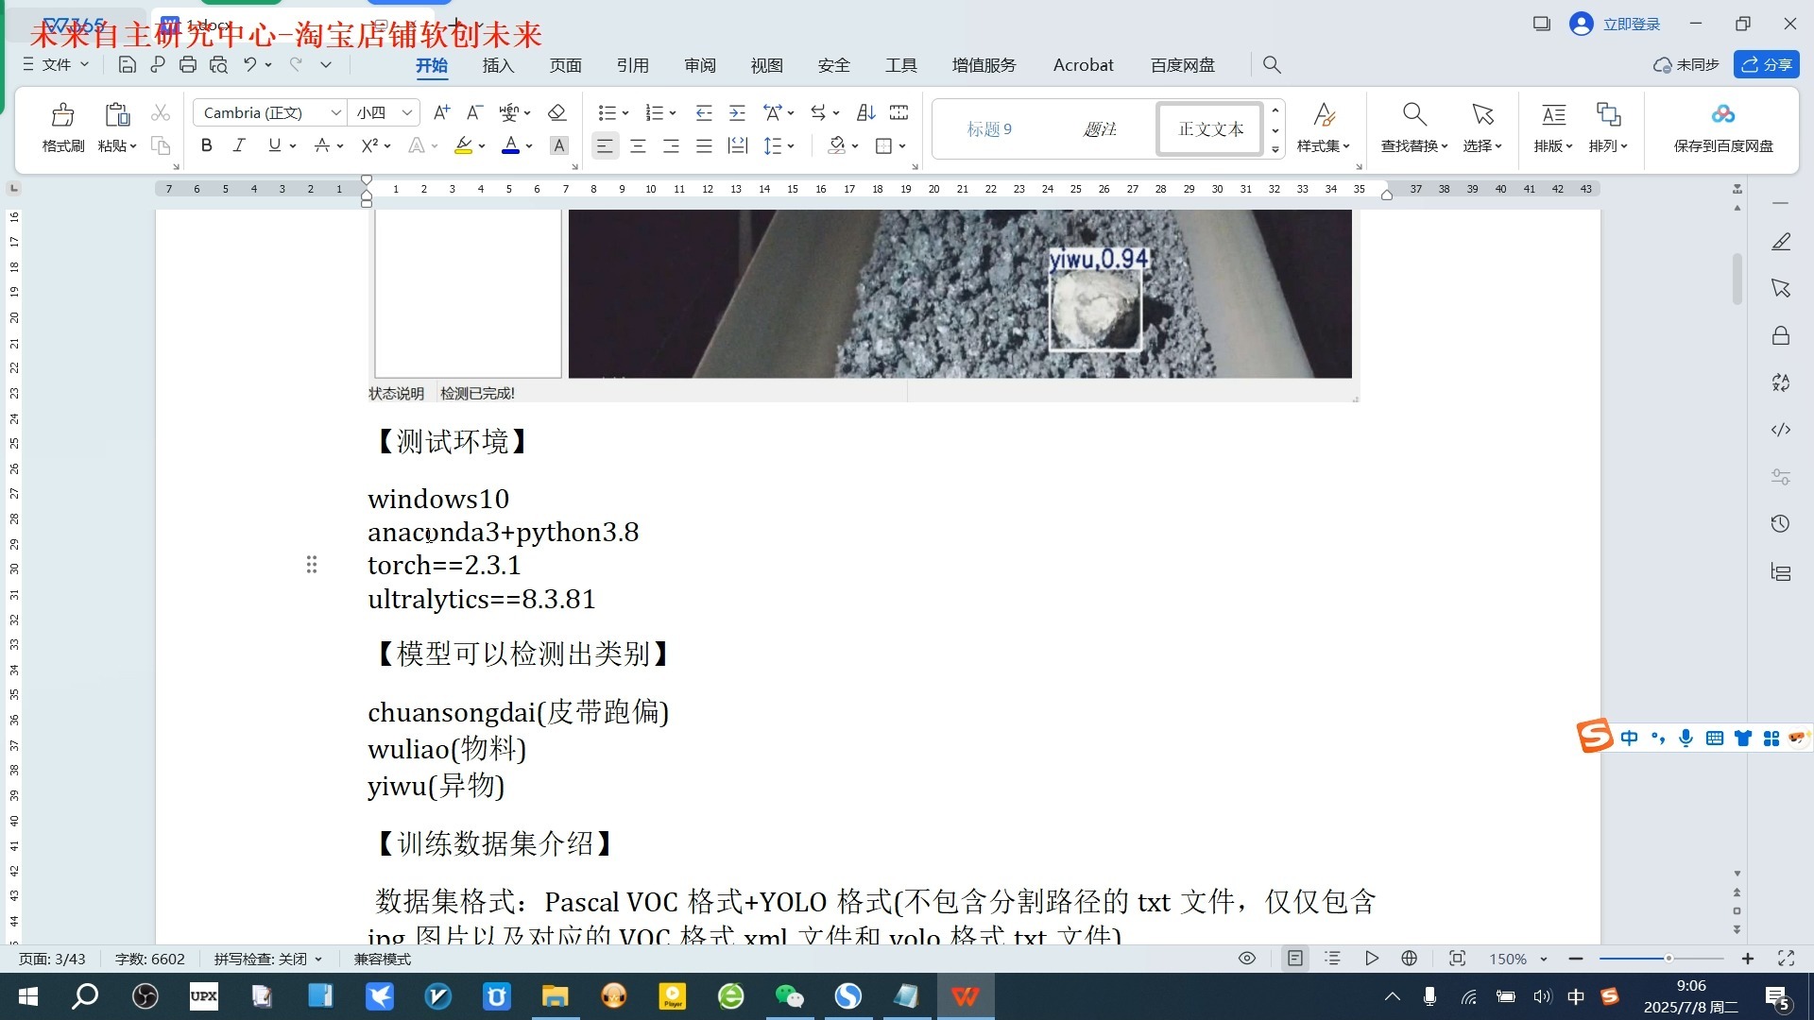
Task: Open the Find and Replace (查找替换) tool
Action: click(x=1412, y=127)
